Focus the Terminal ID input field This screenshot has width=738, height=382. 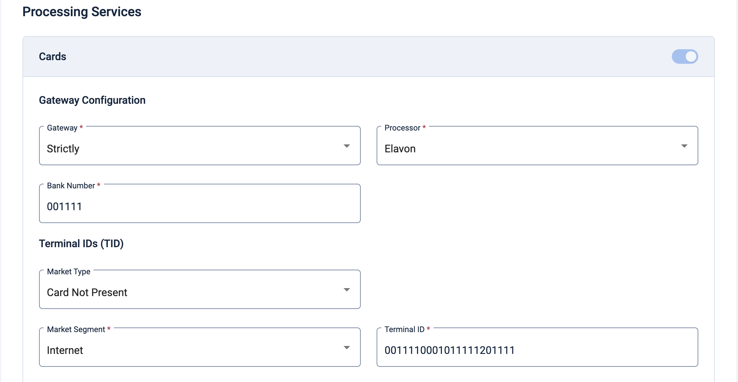(537, 350)
